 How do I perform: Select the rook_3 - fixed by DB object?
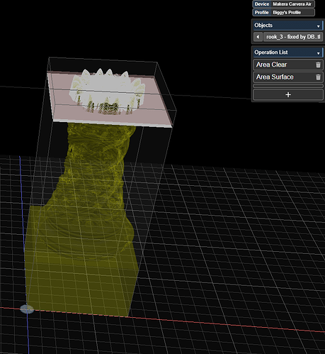tap(293, 37)
